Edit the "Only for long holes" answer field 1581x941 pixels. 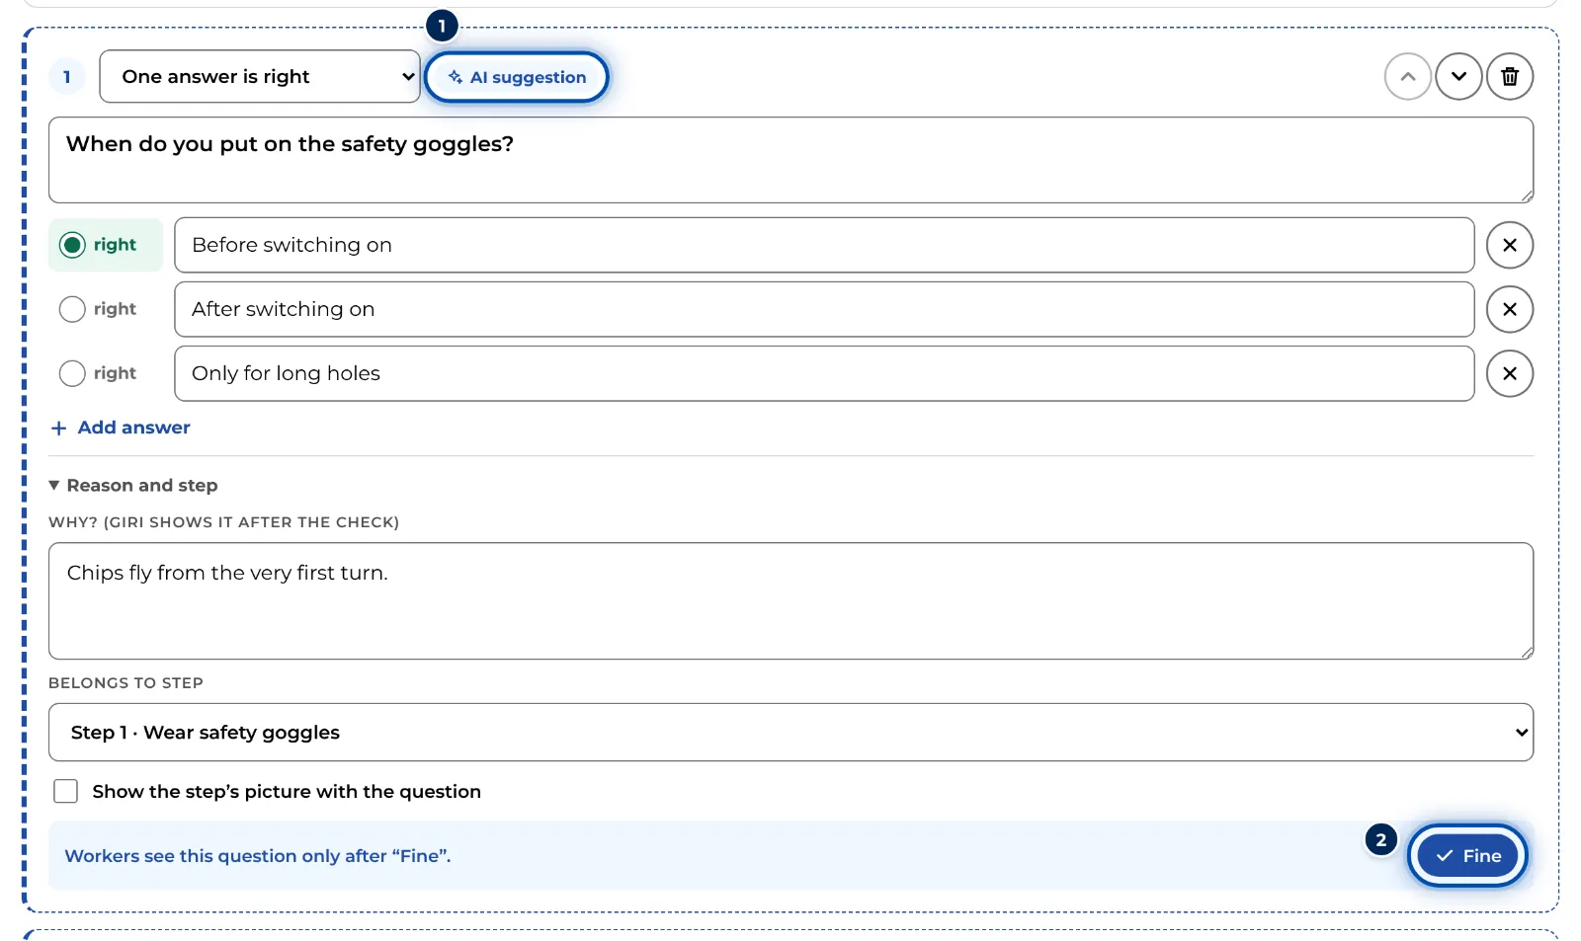click(x=824, y=373)
